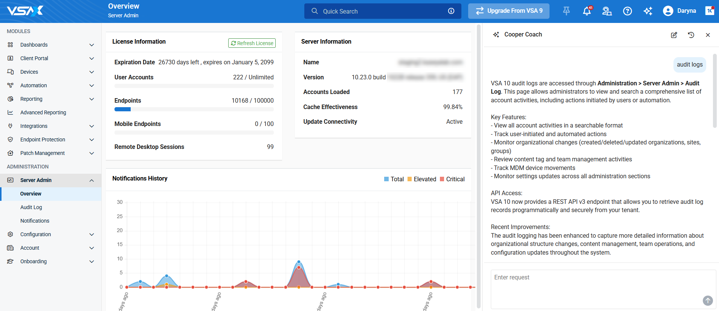Click the Refresh License button
This screenshot has width=719, height=311.
pyautogui.click(x=252, y=43)
